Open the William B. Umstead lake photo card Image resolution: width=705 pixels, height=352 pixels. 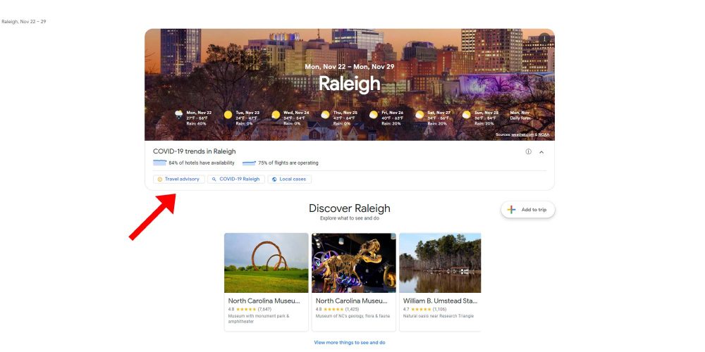[x=440, y=263]
